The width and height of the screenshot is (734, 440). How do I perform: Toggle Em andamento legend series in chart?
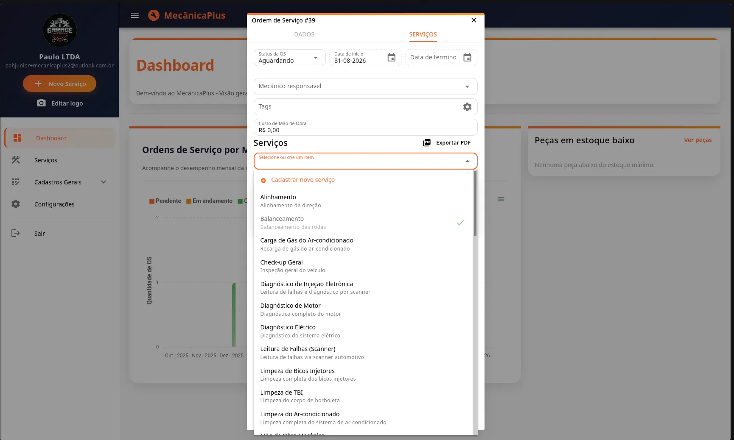coord(209,201)
